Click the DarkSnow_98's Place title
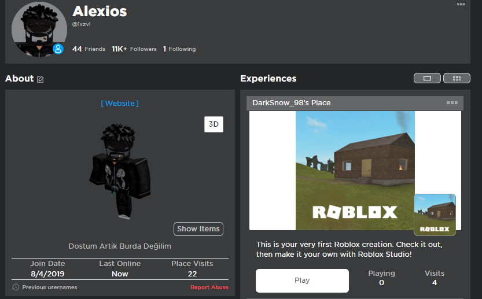The width and height of the screenshot is (482, 299). [292, 102]
